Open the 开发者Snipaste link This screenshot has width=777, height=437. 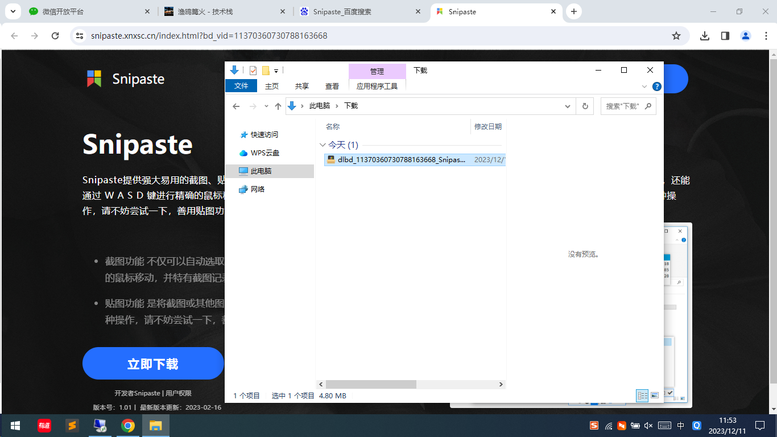(x=137, y=393)
